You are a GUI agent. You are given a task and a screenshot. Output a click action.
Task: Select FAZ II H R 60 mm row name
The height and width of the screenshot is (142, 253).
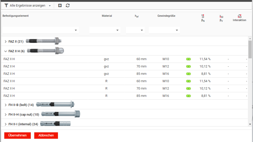point(9,81)
